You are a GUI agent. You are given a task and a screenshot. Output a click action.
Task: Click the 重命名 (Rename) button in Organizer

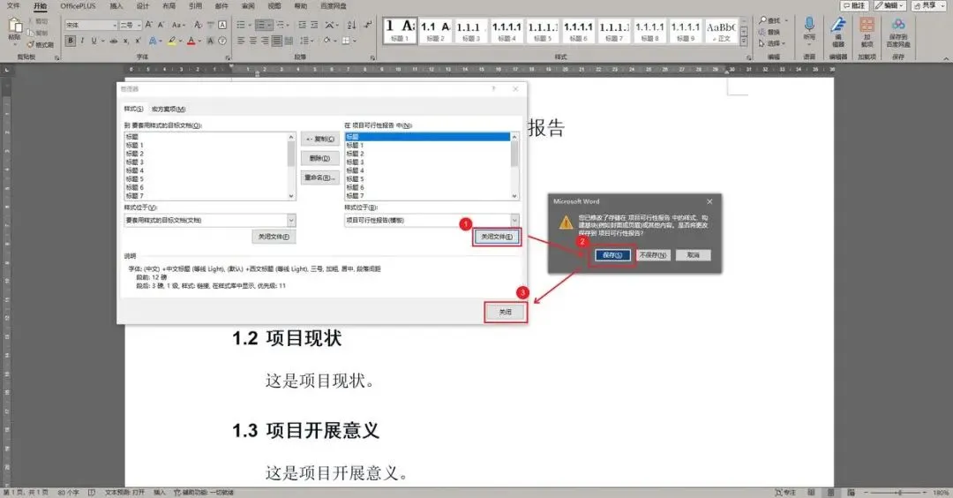[x=319, y=177]
